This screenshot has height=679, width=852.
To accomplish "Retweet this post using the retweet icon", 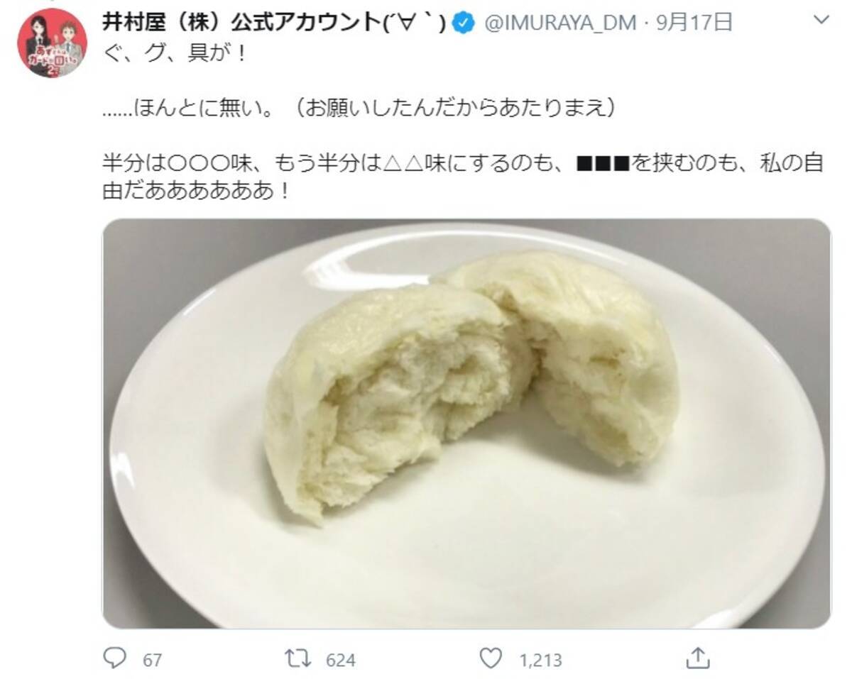I will [302, 658].
